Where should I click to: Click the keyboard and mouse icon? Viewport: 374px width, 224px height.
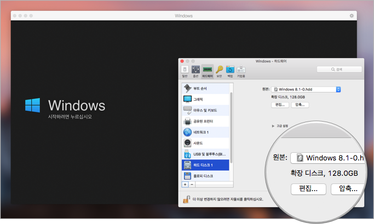tap(187, 110)
